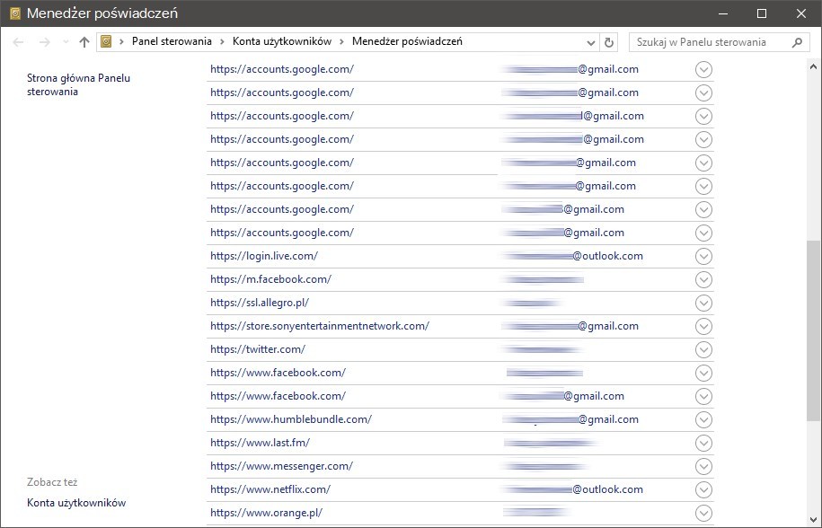Open the address bar history dropdown
The image size is (822, 528).
point(591,42)
